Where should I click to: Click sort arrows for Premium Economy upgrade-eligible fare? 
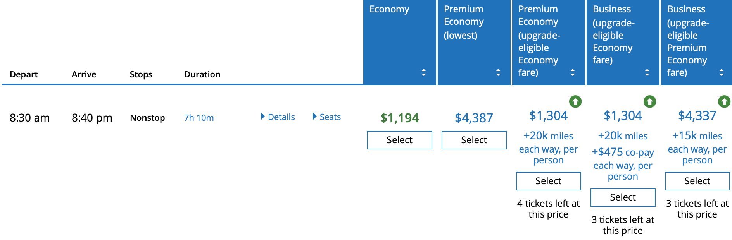572,72
